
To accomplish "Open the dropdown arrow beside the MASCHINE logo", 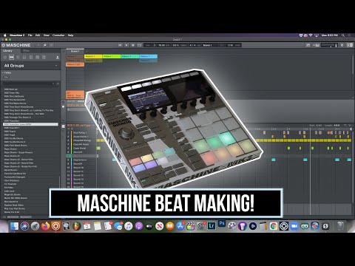I will click(38, 45).
